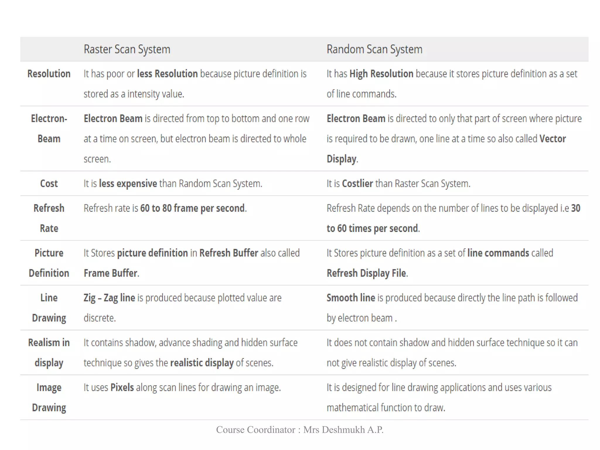Select the 'Realism in display' row label
600x450 pixels.
click(49, 352)
